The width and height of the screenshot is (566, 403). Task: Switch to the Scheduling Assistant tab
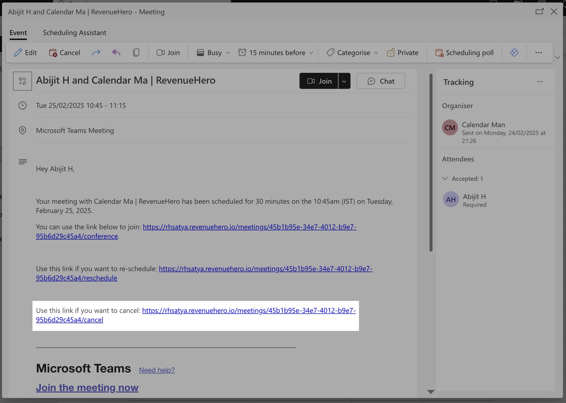tap(74, 33)
